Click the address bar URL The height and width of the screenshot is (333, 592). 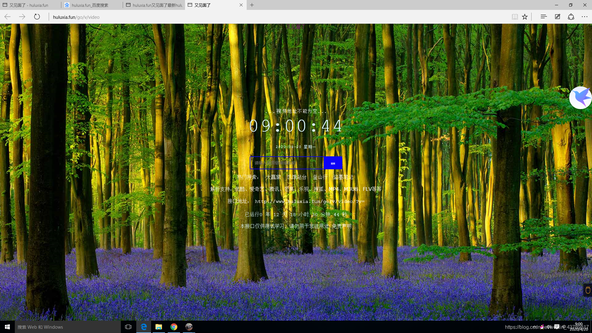click(76, 17)
